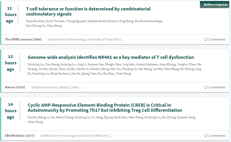231x142 pixels.
Task: Open the NR4A1 T cell dysfunction paper
Action: click(111, 57)
